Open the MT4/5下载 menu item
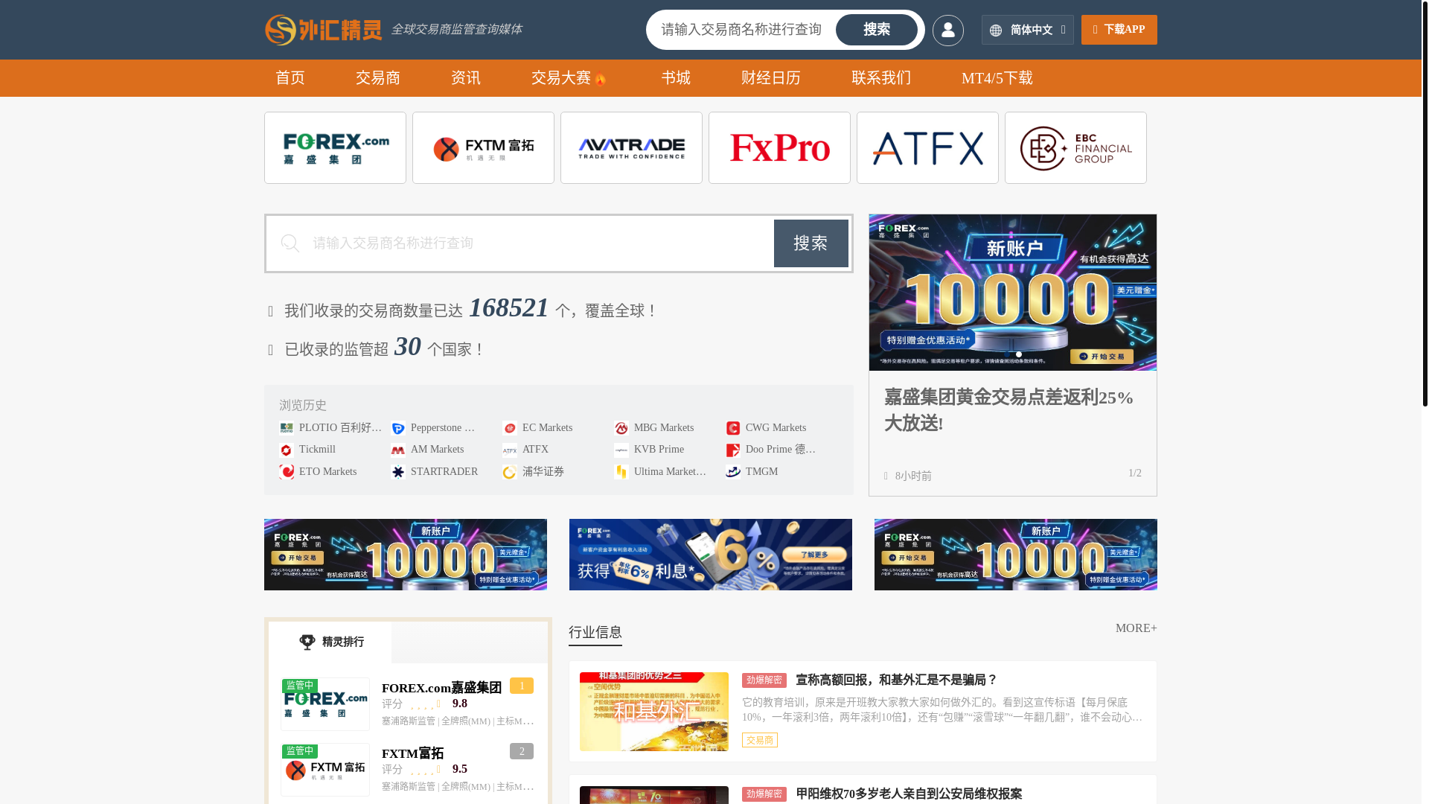1429x804 pixels. [x=997, y=78]
